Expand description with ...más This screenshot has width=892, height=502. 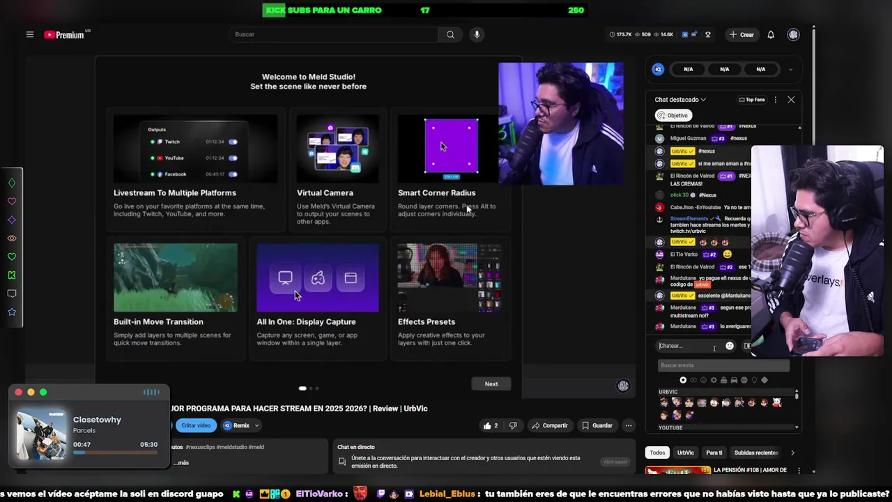click(180, 462)
